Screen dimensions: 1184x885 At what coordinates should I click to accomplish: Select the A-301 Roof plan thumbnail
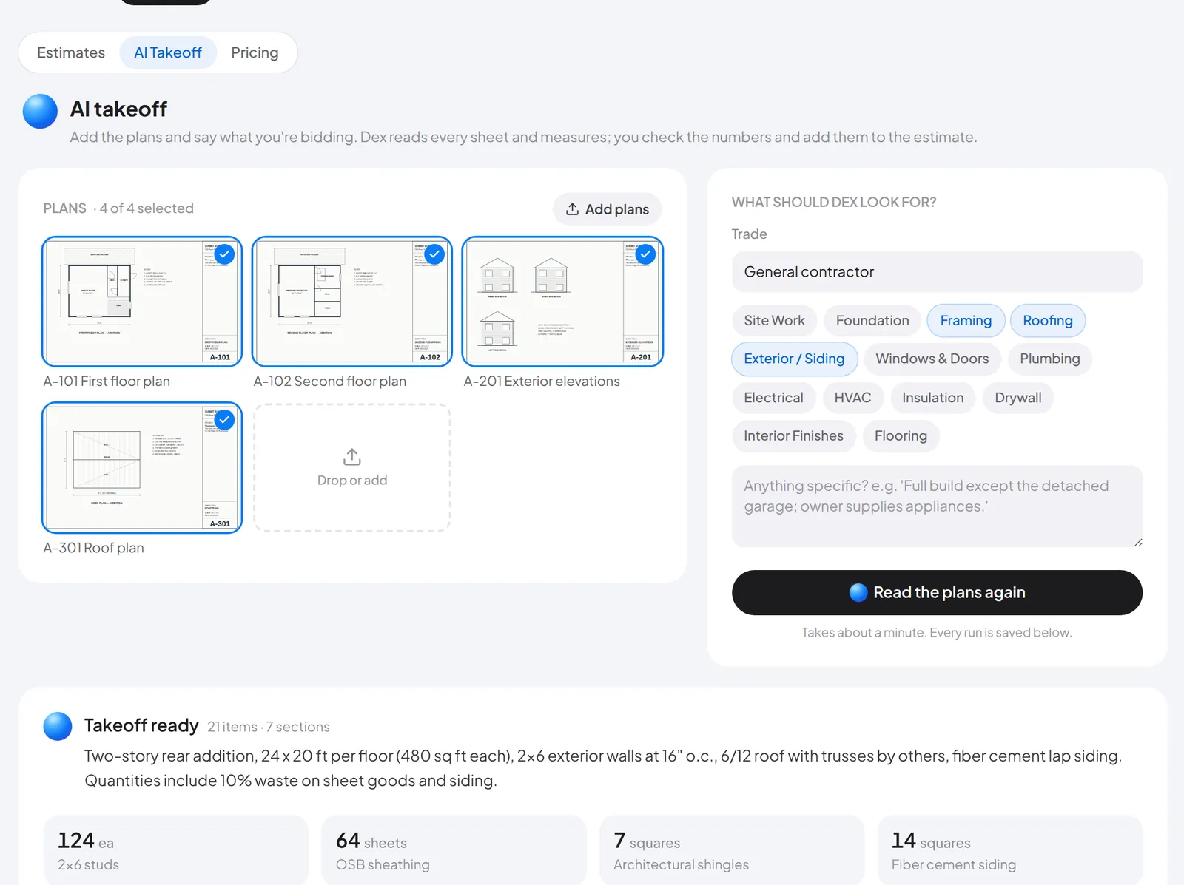click(142, 468)
